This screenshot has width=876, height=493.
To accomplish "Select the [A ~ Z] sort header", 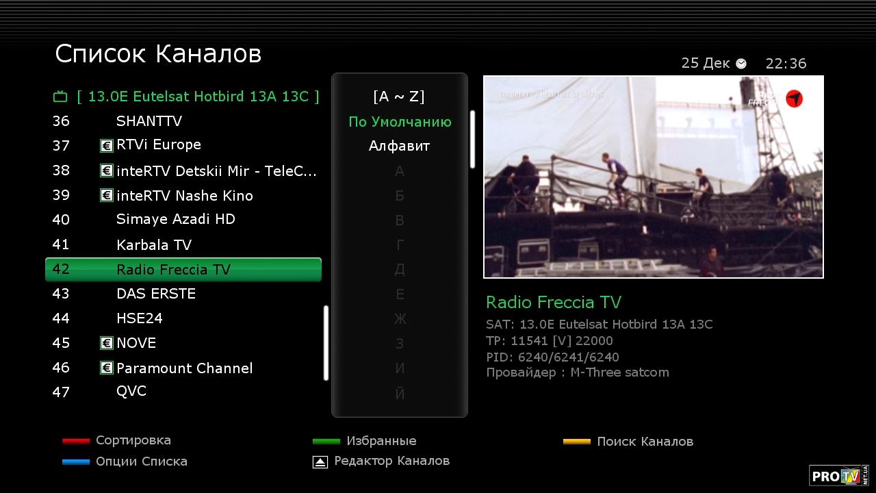I will coord(399,97).
